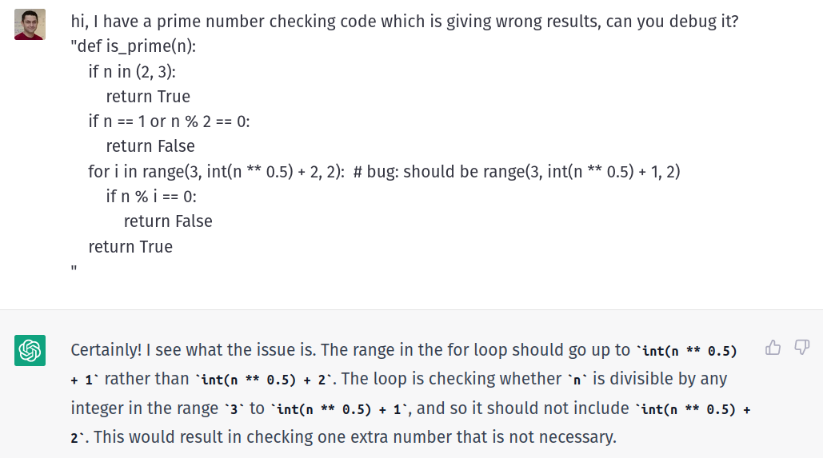Click the "checking one extra number" sentence

pyautogui.click(x=354, y=437)
